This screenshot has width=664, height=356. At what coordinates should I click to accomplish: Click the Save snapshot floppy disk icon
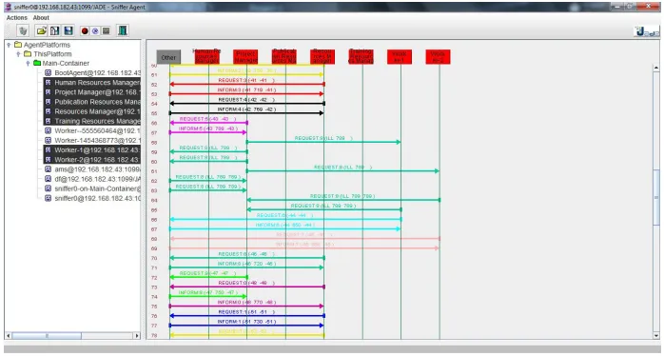click(x=68, y=31)
